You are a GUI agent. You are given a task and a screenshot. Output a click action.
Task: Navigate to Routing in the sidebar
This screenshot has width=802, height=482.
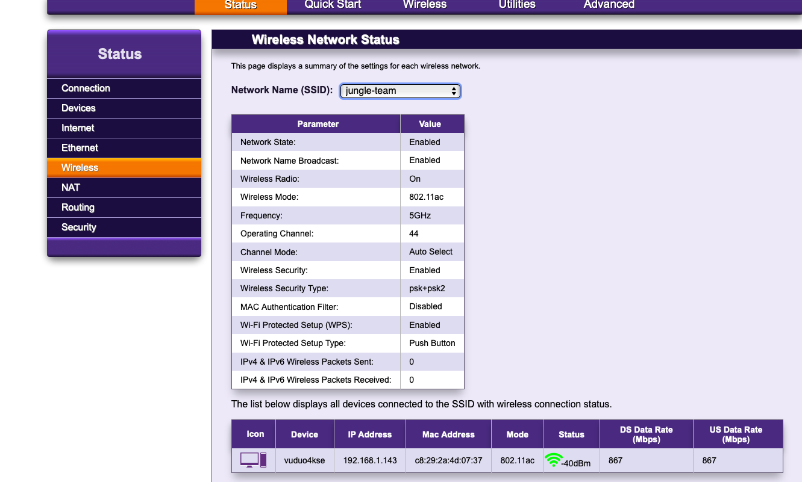[78, 208]
